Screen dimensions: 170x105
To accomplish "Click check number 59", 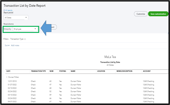I will 51,95.
